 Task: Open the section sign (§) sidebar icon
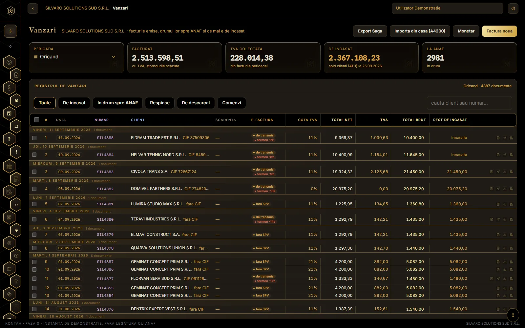[9, 88]
